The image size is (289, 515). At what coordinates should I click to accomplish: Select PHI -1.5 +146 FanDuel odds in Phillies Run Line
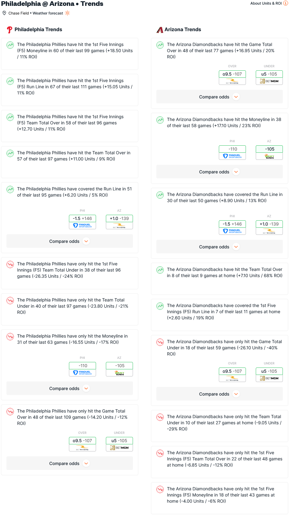click(x=82, y=222)
